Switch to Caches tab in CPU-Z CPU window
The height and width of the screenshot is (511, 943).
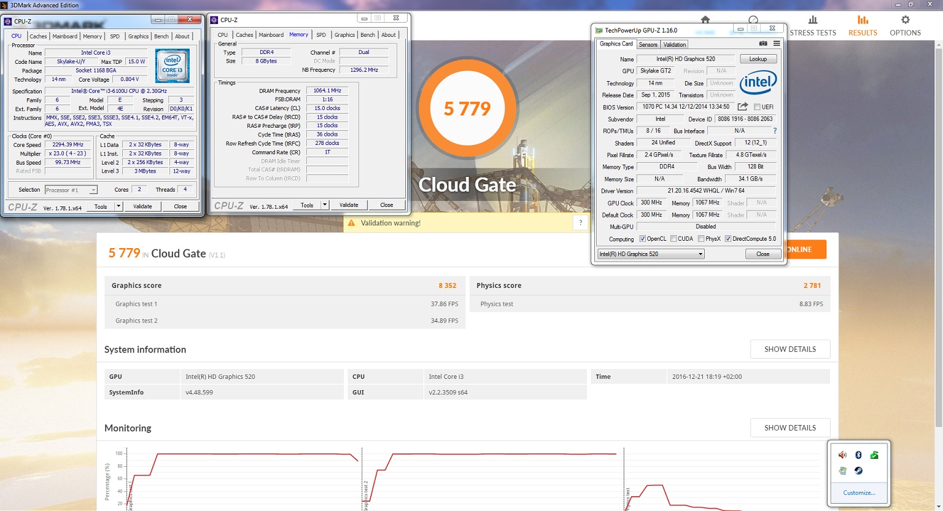(38, 36)
